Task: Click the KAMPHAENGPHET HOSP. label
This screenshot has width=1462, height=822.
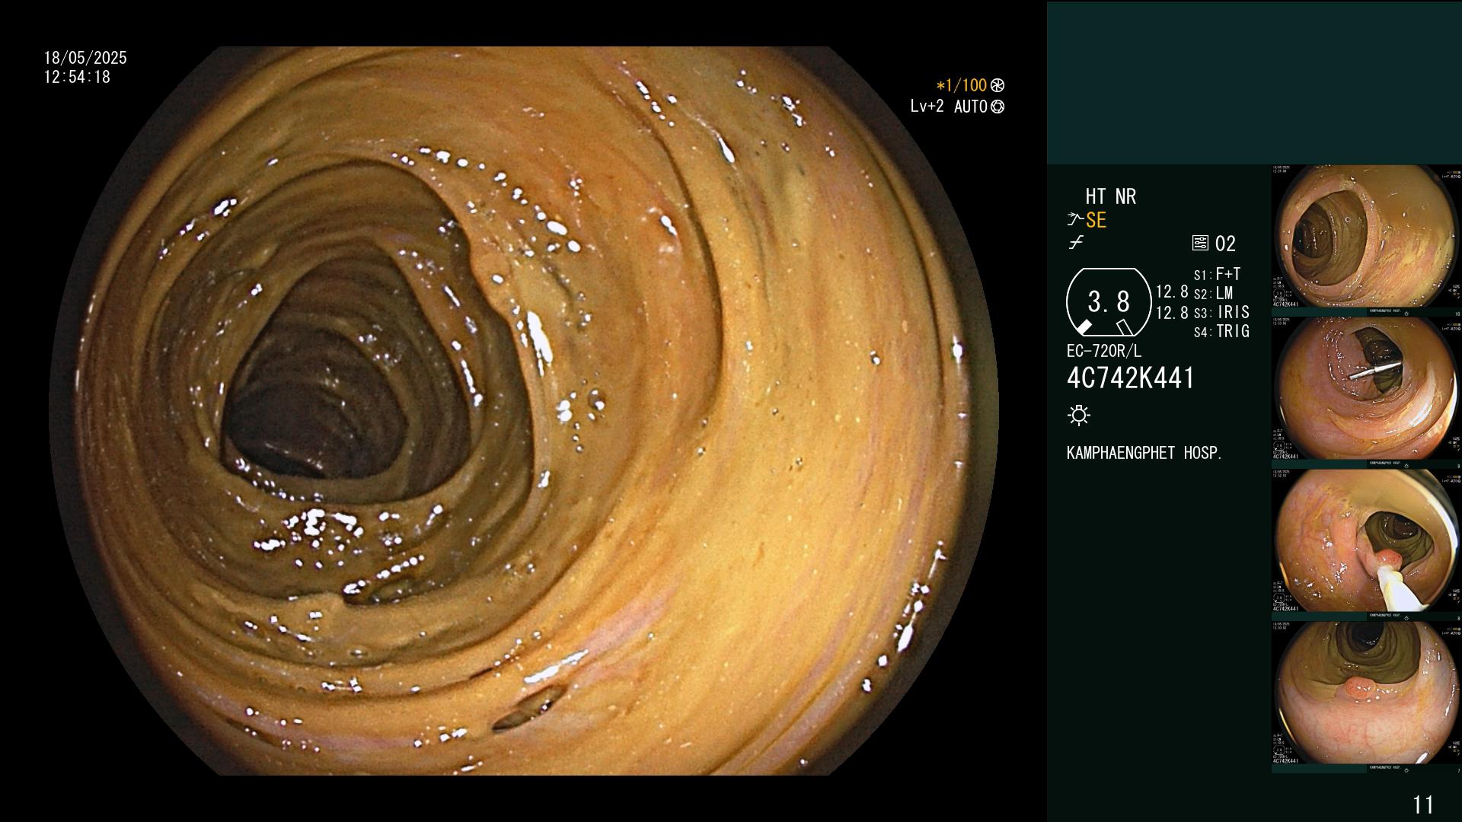Action: (1144, 453)
